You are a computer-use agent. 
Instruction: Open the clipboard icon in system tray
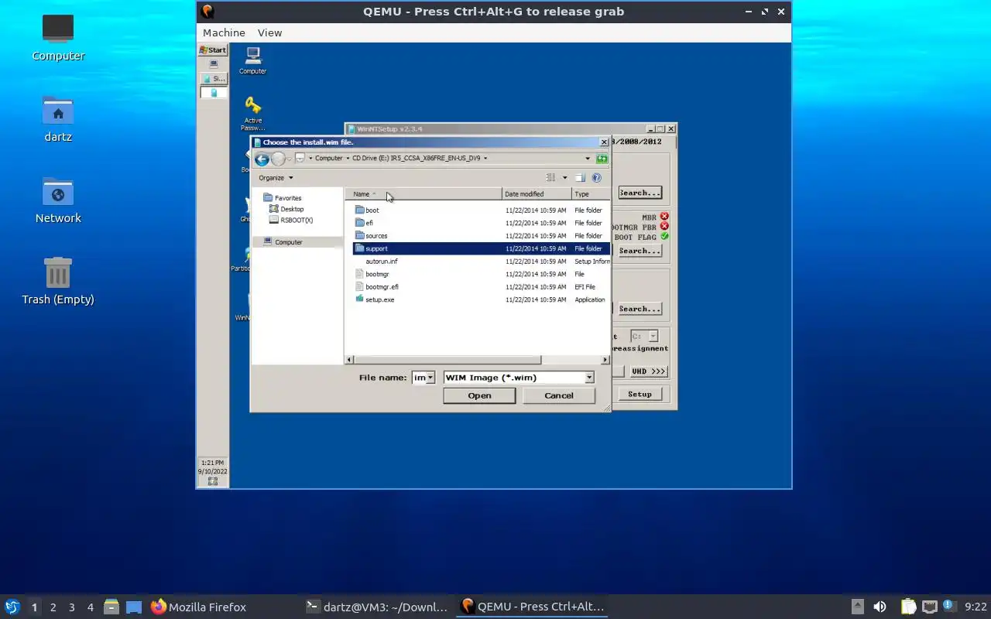(x=908, y=607)
